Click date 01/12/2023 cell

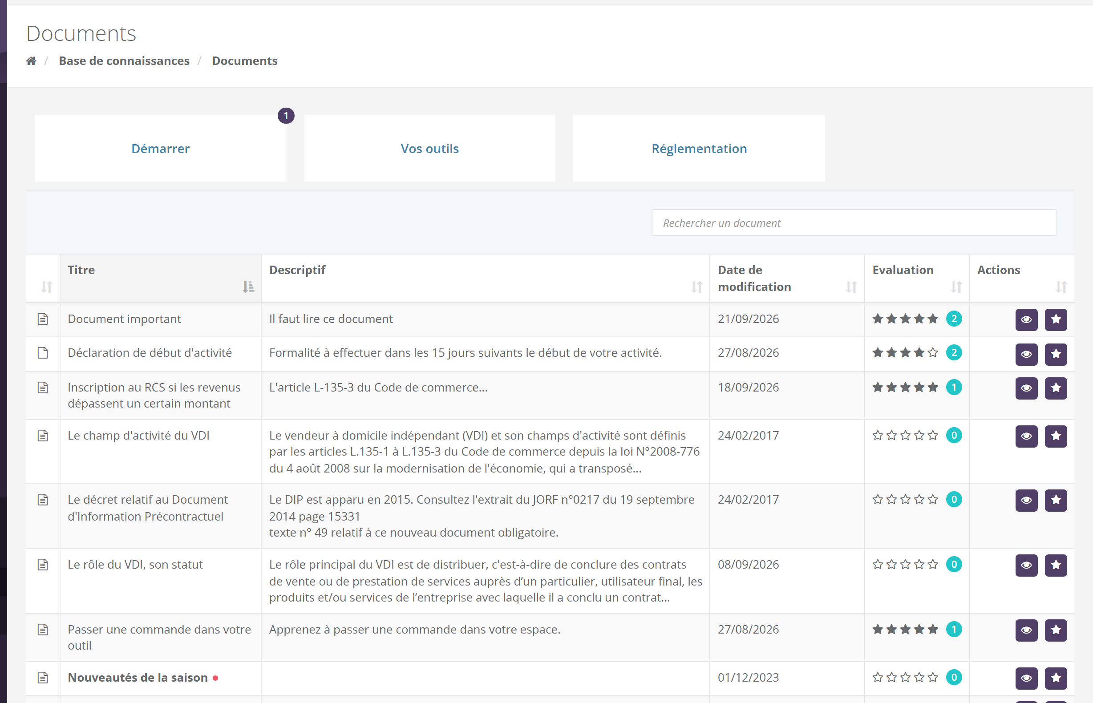click(x=748, y=678)
